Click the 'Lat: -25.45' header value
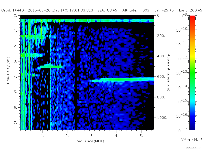Viewport: 205px width, 153px height. coord(164,10)
